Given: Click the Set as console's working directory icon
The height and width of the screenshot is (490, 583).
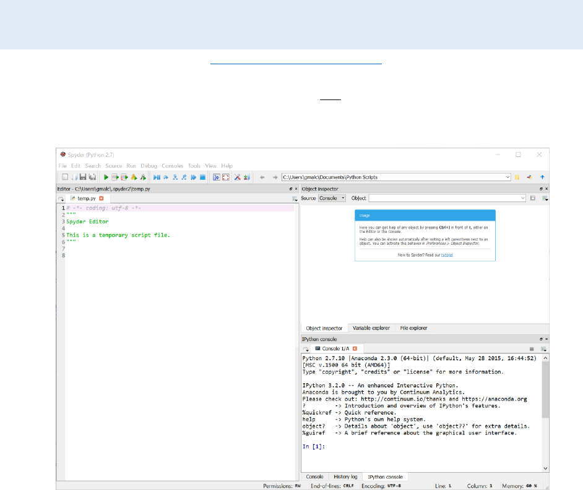Looking at the screenshot, I should pos(529,177).
